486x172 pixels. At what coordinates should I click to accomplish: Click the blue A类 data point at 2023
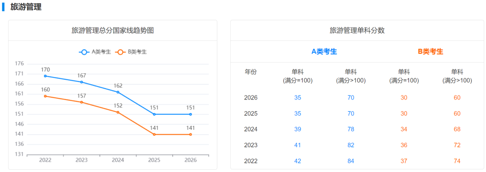click(x=81, y=82)
